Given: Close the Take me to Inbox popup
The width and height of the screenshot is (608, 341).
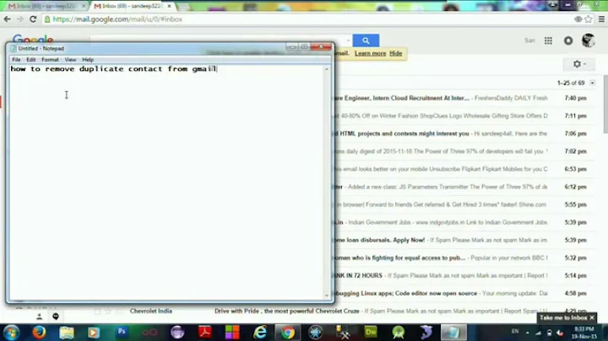Looking at the screenshot, I should pos(592,317).
